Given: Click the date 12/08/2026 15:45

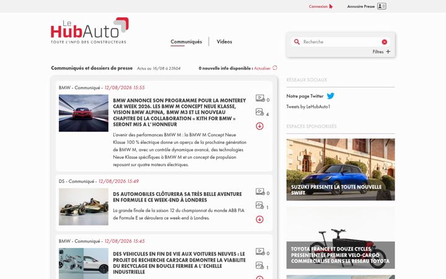Looking at the screenshot, I should [x=125, y=241].
